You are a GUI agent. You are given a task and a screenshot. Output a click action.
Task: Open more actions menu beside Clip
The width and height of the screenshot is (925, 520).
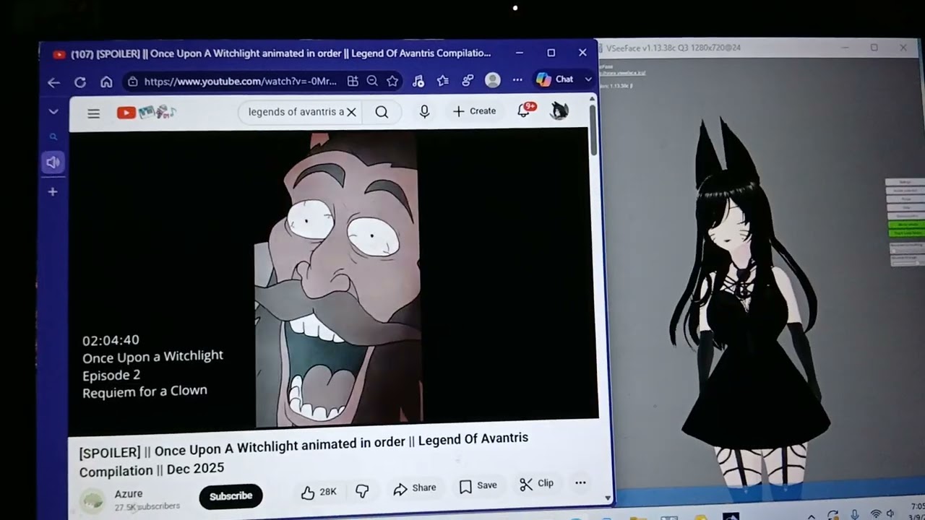(580, 482)
